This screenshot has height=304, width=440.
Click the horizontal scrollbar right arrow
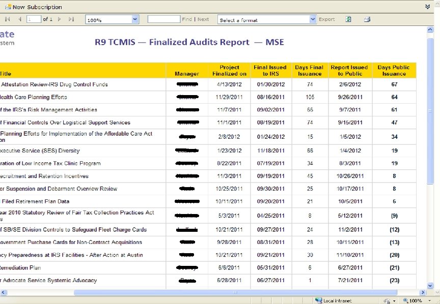click(x=423, y=292)
